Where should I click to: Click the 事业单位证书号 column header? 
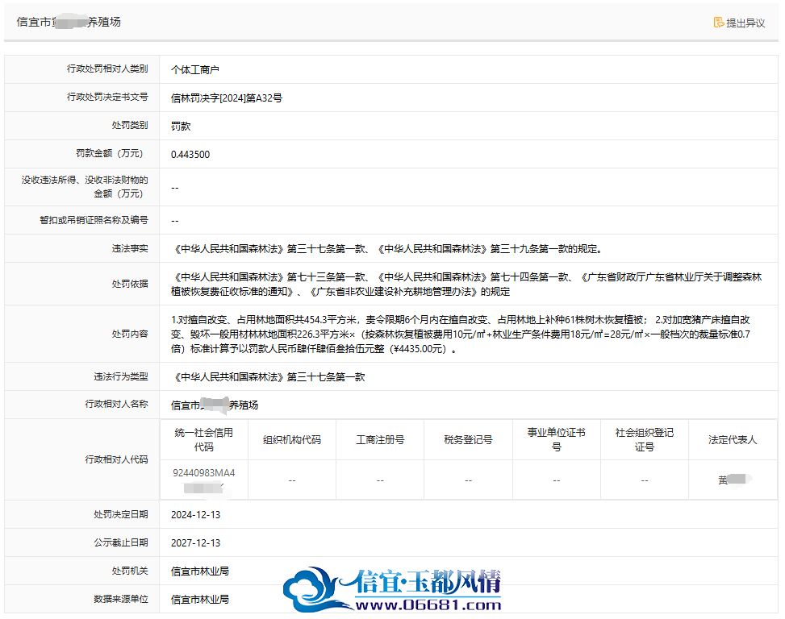coord(556,439)
